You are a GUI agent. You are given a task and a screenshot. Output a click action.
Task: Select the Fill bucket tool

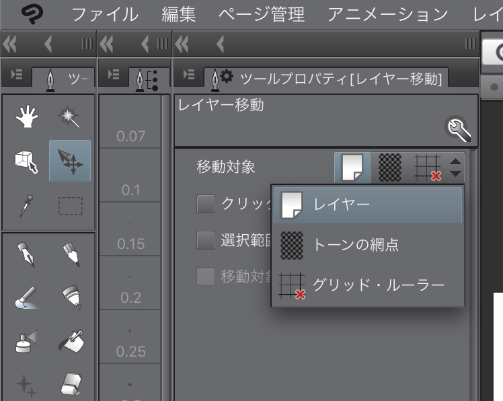coord(71,341)
